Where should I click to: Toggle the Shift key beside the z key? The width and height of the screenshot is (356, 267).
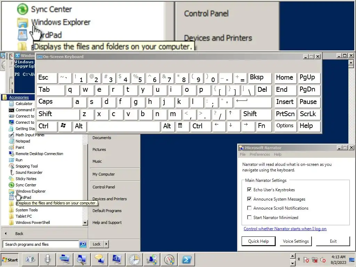click(58, 114)
